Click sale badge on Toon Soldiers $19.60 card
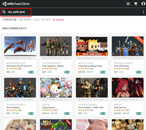 (31, 113)
